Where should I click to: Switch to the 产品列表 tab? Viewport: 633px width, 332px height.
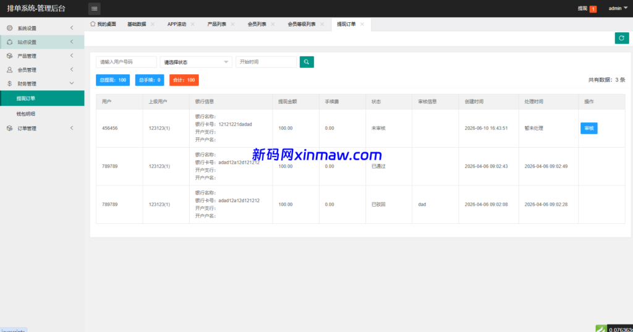(217, 24)
